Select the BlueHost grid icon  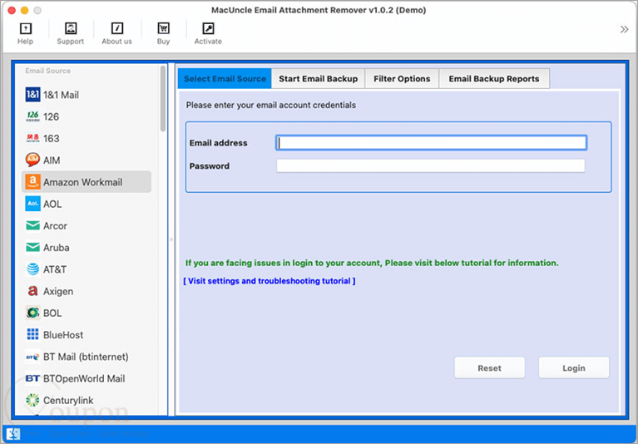tap(32, 334)
